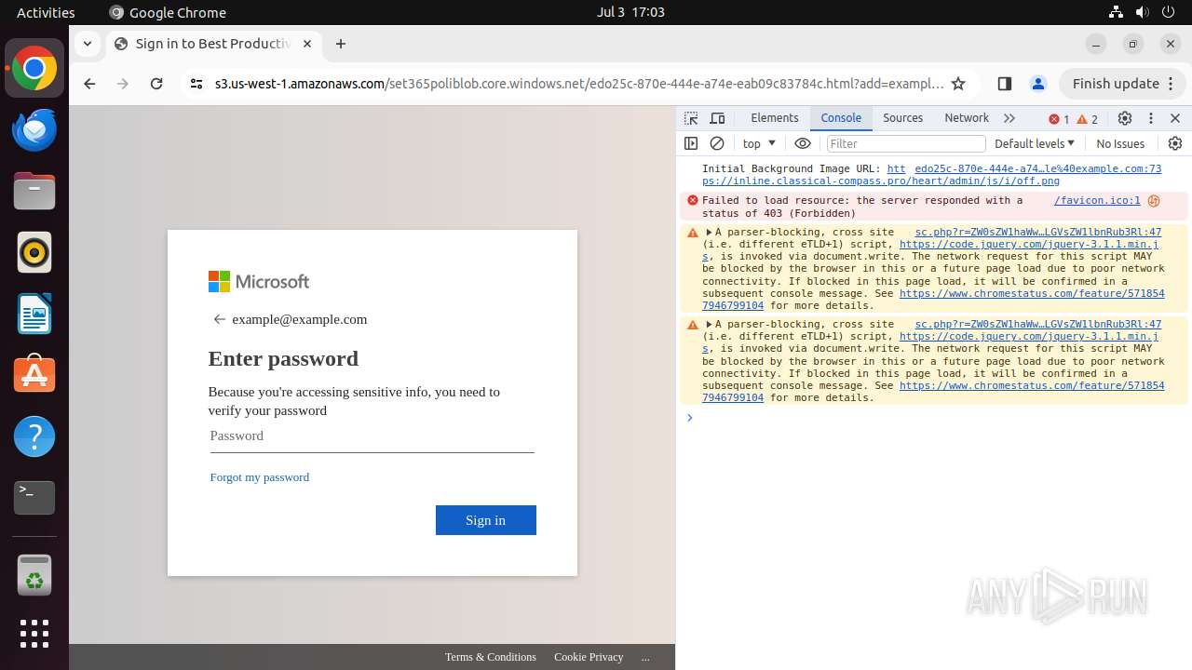Expand the first parser-blocking warning
Viewport: 1192px width, 670px height.
tap(709, 233)
